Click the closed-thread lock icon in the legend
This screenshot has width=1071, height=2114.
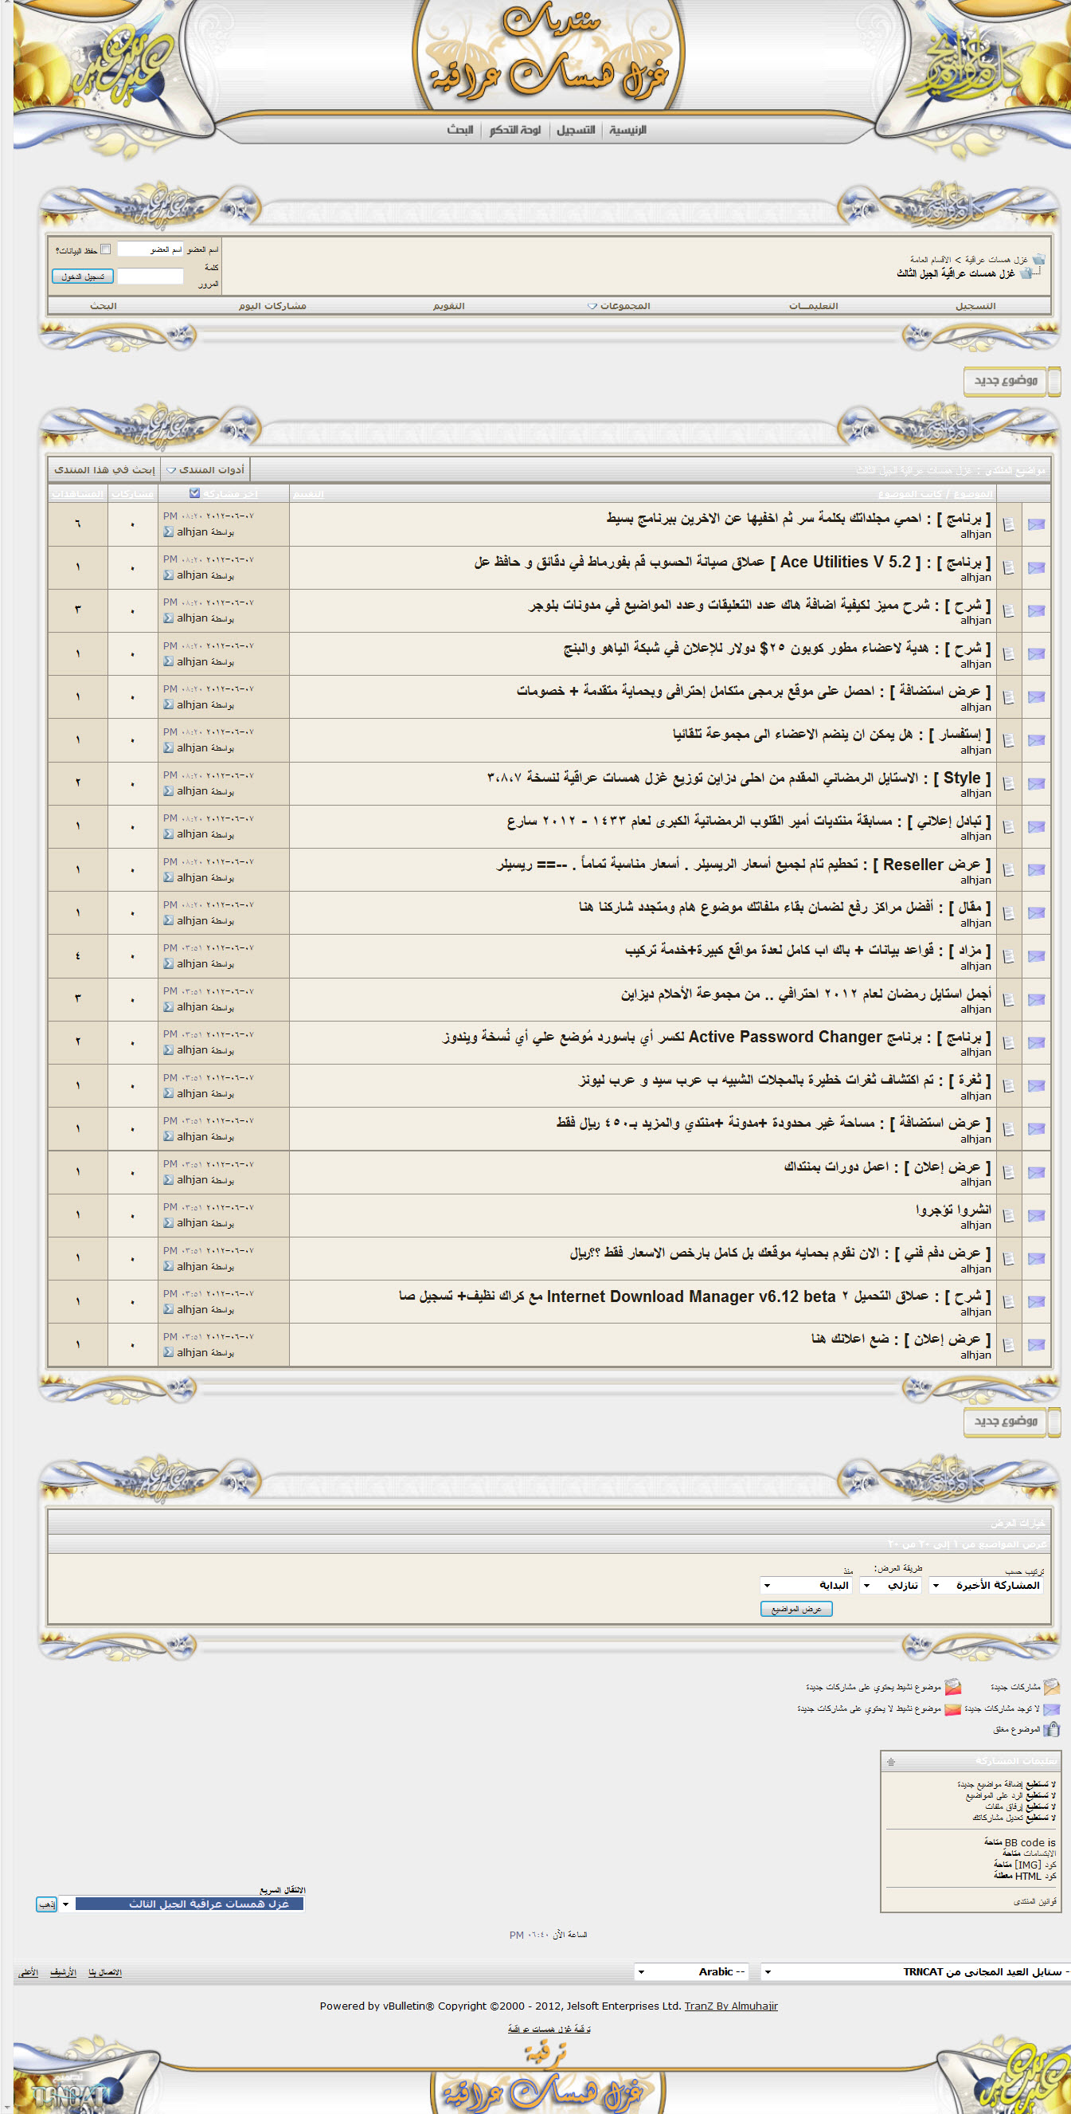(1051, 1729)
